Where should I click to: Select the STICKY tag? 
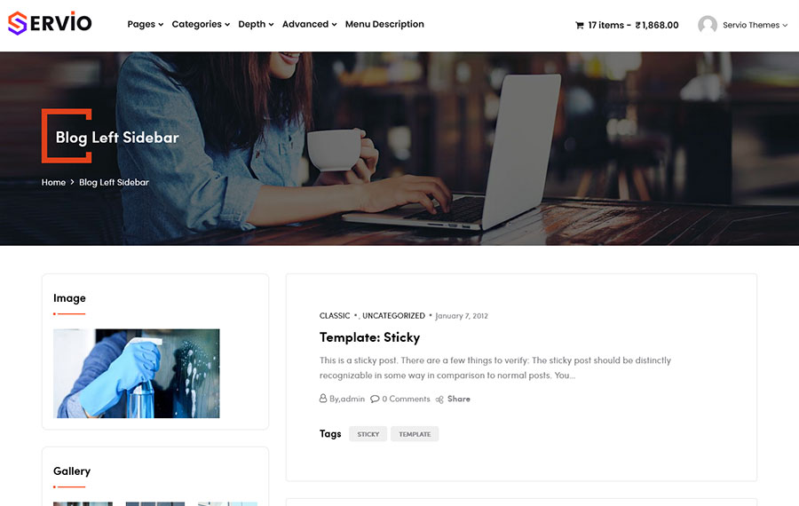click(x=368, y=434)
